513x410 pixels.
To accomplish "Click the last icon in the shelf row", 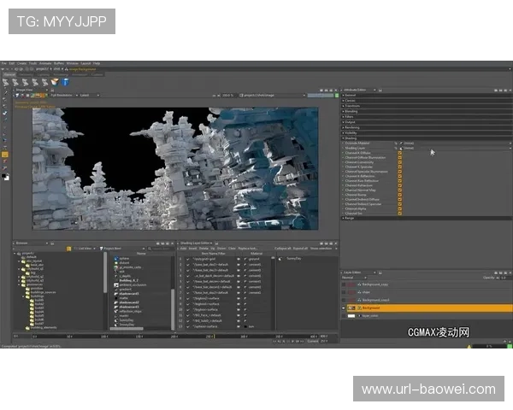I will tap(66, 82).
